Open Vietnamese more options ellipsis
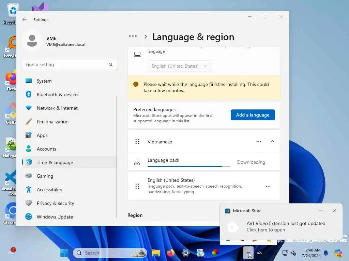The height and width of the screenshot is (261, 349). 259,142
